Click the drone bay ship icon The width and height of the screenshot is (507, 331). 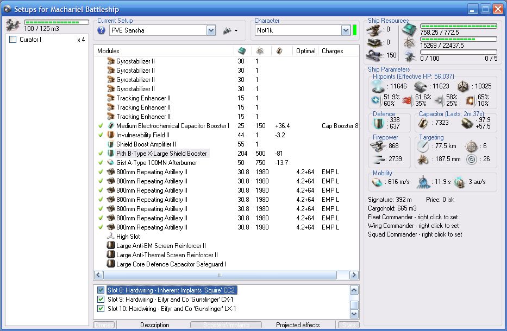[13, 25]
